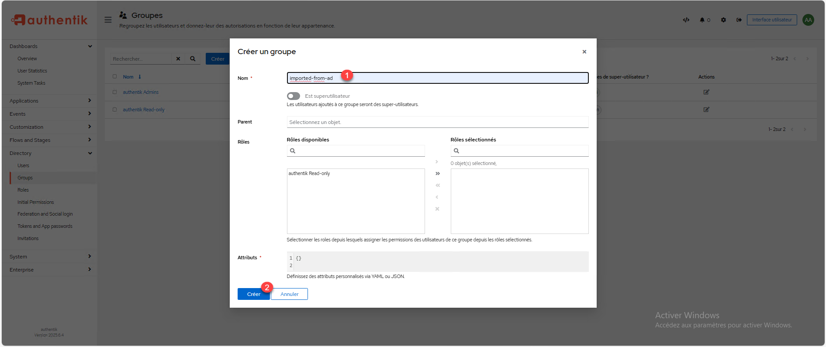The image size is (826, 347).
Task: Close the Créer un groupe dialog
Action: click(584, 52)
